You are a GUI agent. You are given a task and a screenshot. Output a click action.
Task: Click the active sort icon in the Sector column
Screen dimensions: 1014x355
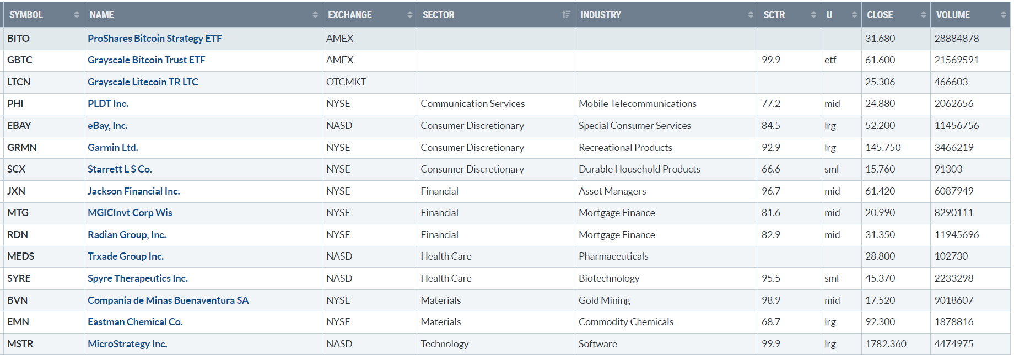566,15
